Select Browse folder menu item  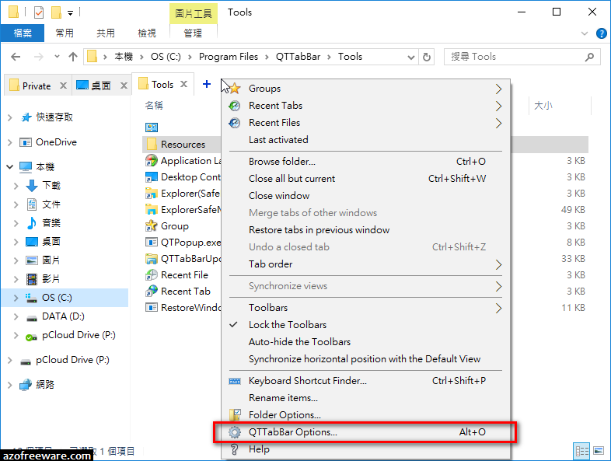[365, 162]
